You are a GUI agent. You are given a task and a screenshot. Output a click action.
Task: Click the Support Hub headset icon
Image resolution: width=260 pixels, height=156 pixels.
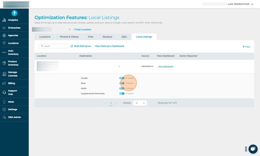tap(4, 92)
